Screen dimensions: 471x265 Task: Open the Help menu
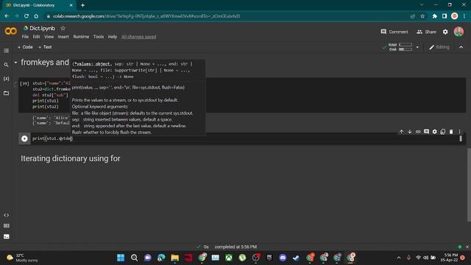[113, 37]
